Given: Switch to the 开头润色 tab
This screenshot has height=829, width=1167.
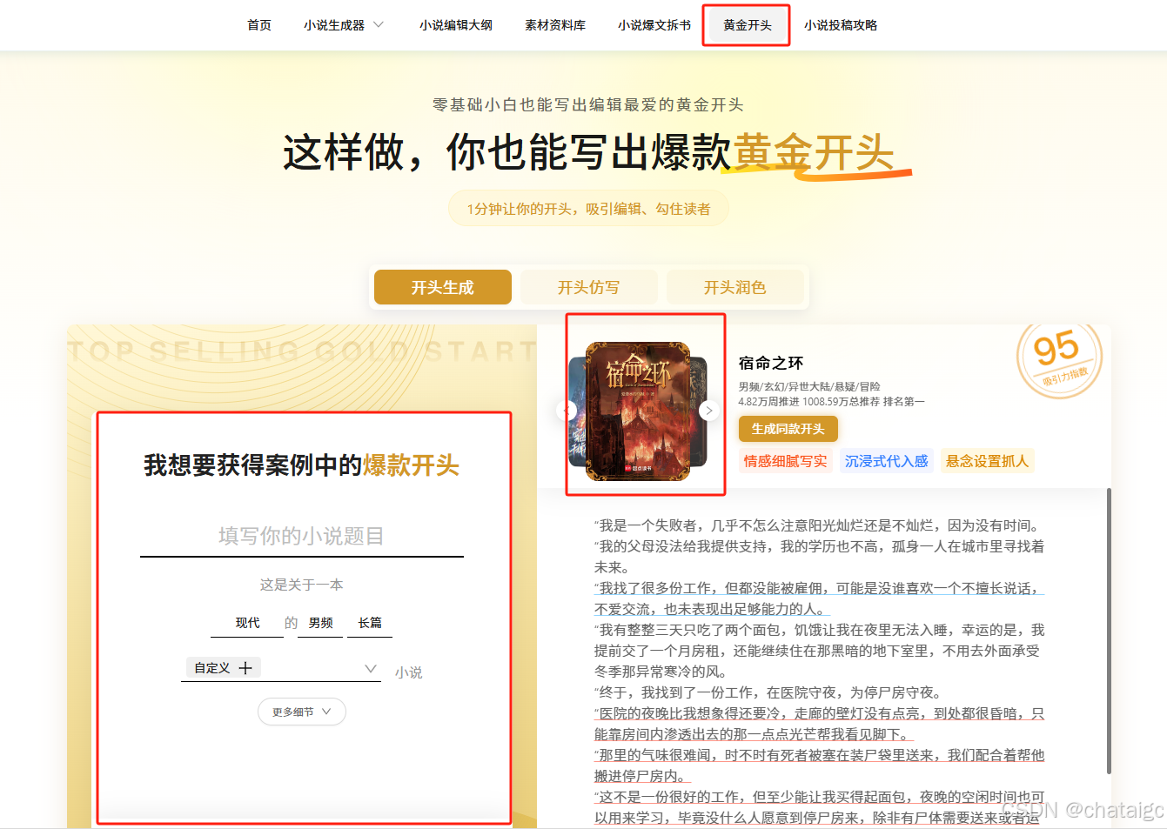Looking at the screenshot, I should 735,287.
